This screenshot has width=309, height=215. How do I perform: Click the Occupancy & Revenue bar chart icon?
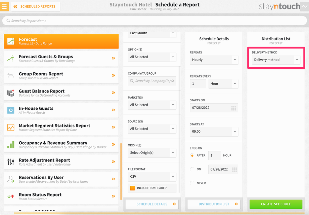pyautogui.click(x=11, y=145)
